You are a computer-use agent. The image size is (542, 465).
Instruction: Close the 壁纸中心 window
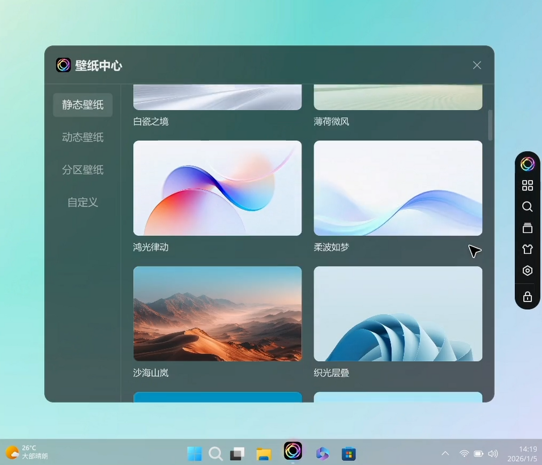point(477,65)
